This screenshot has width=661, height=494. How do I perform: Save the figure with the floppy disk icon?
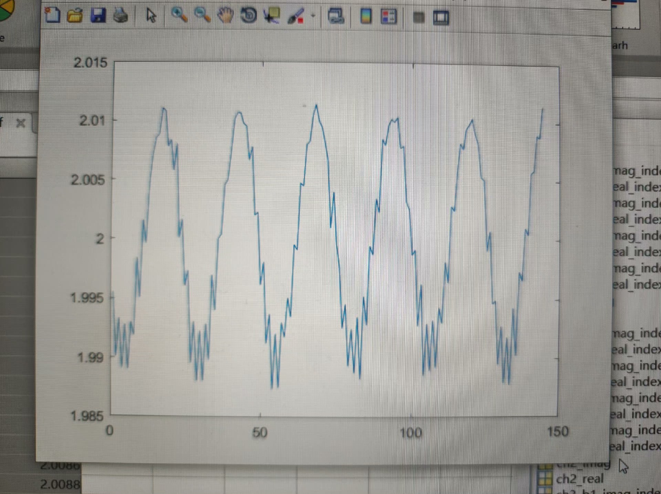(x=98, y=15)
